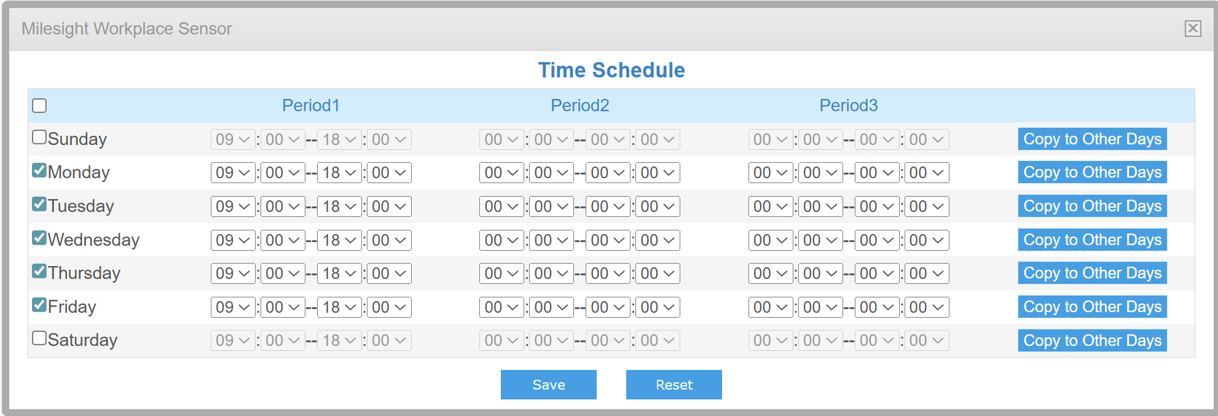Enable the Saturday schedule checkbox
This screenshot has height=416, width=1218.
[x=39, y=338]
